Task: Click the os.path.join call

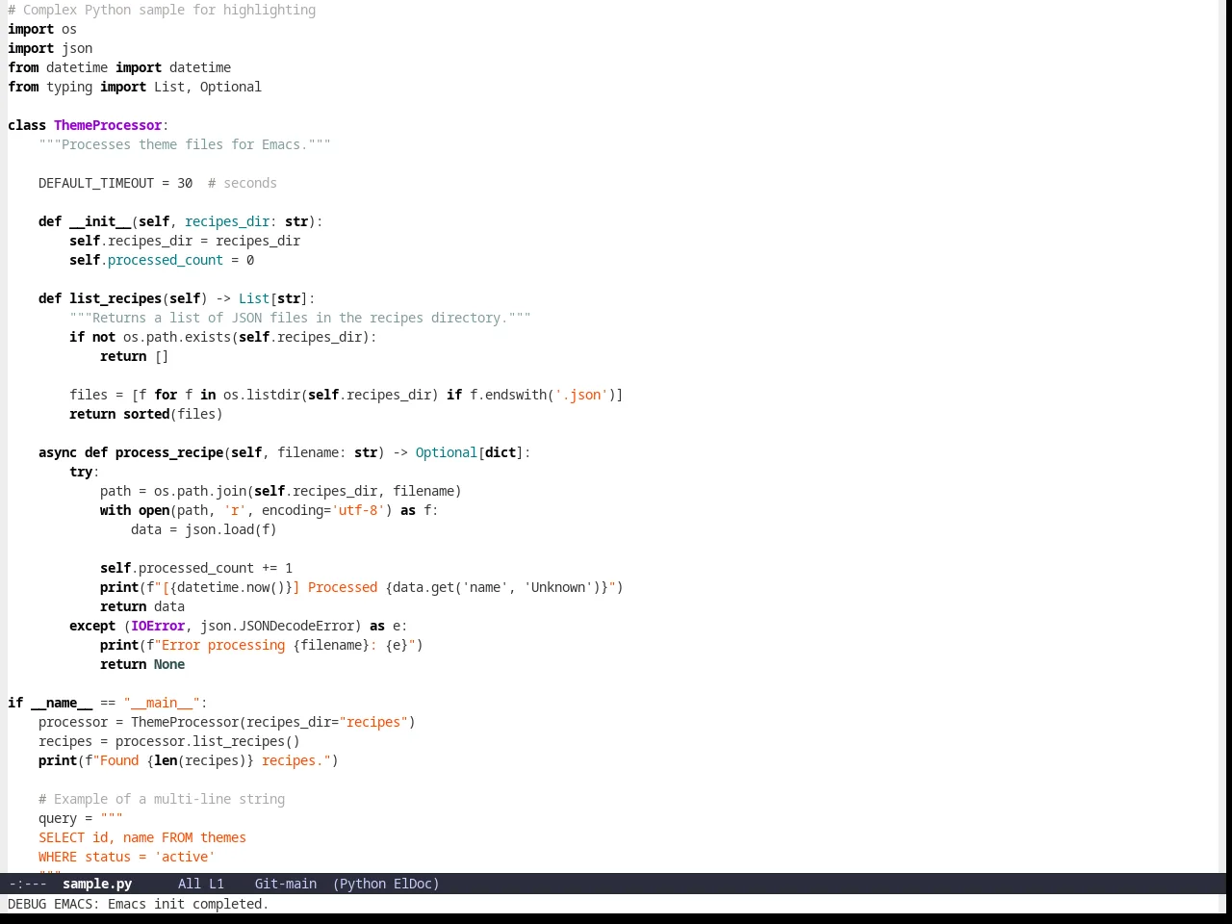Action: point(200,491)
